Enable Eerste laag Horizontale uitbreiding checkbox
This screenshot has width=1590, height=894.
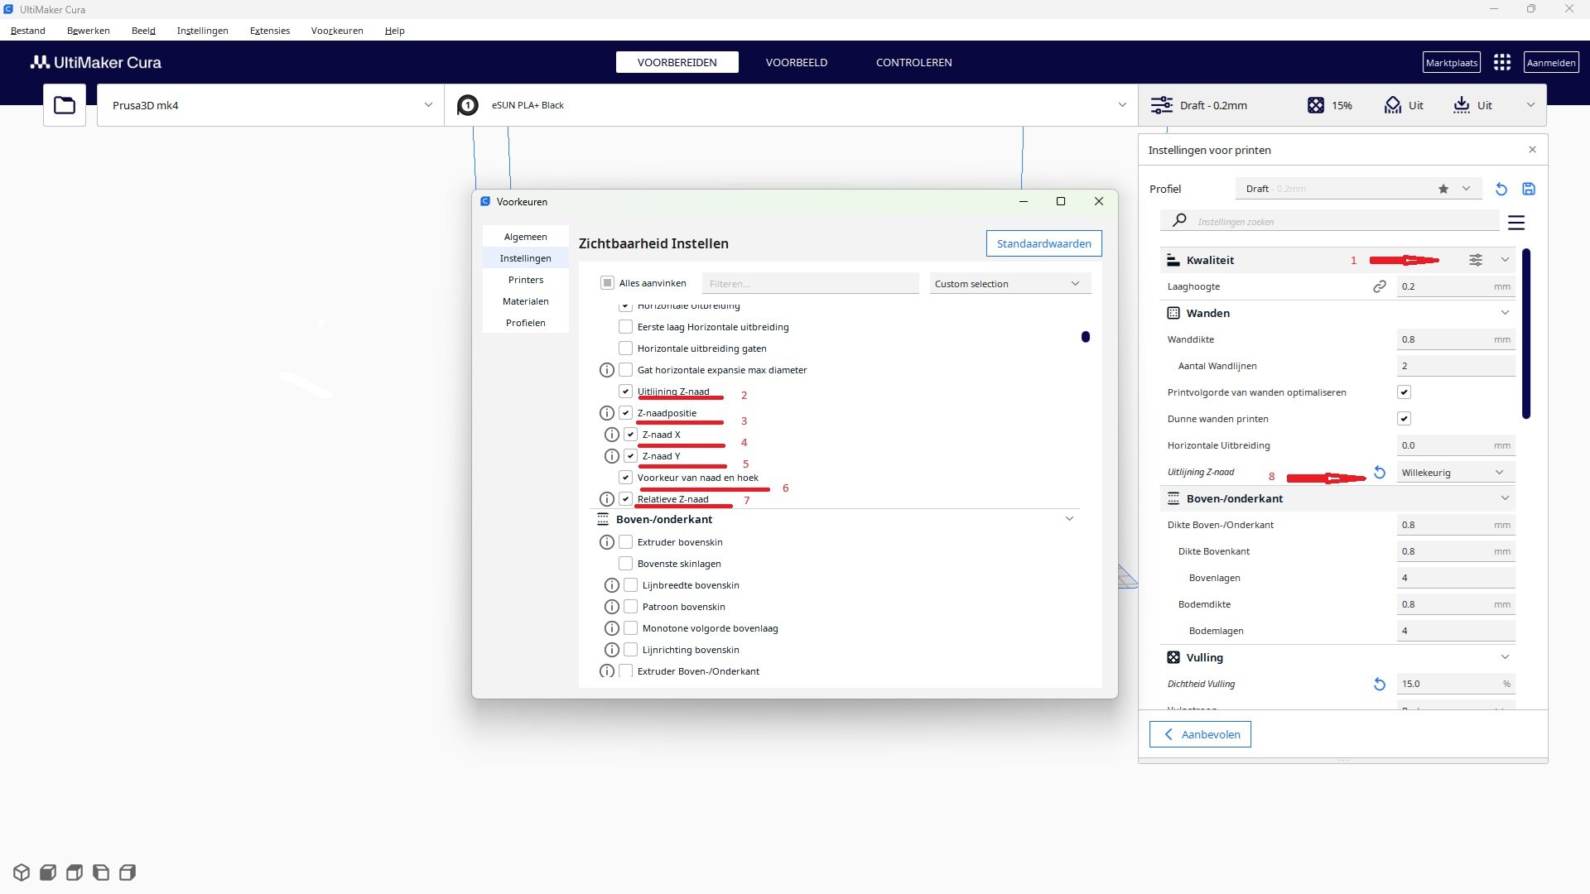(x=626, y=327)
